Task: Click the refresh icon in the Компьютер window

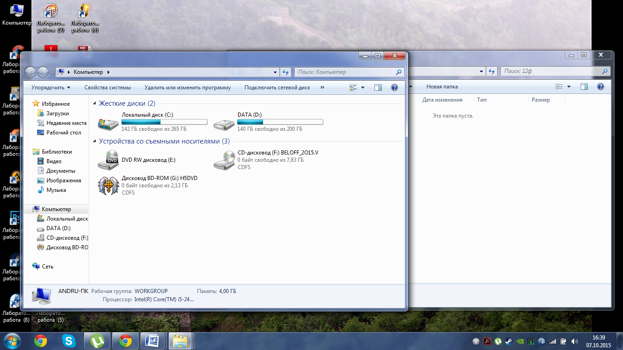Action: click(x=286, y=72)
